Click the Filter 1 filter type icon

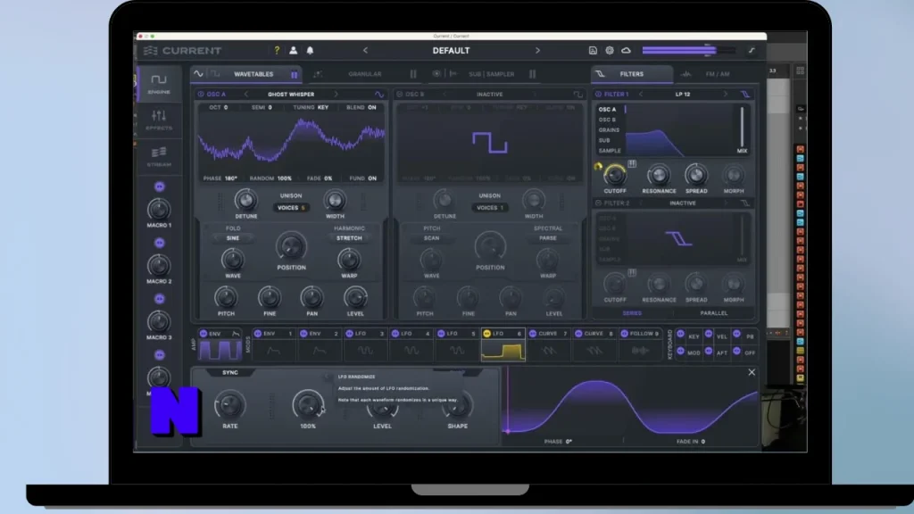745,95
